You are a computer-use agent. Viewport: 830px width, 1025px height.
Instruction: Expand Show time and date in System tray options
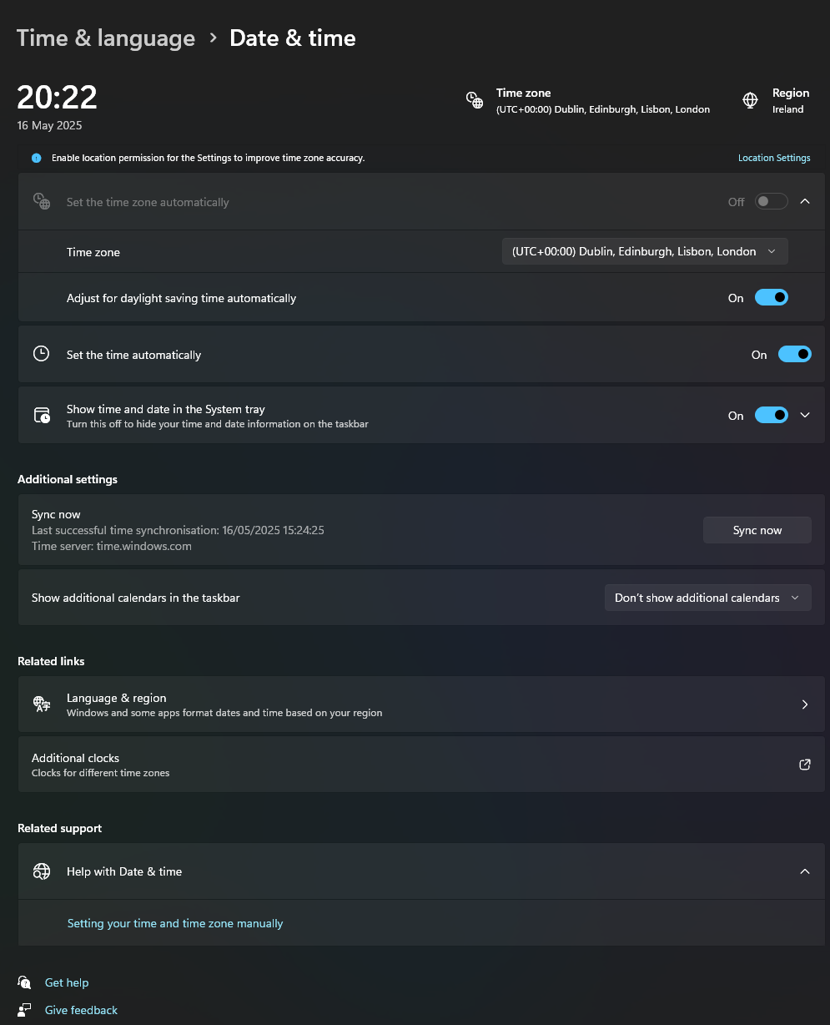click(805, 415)
